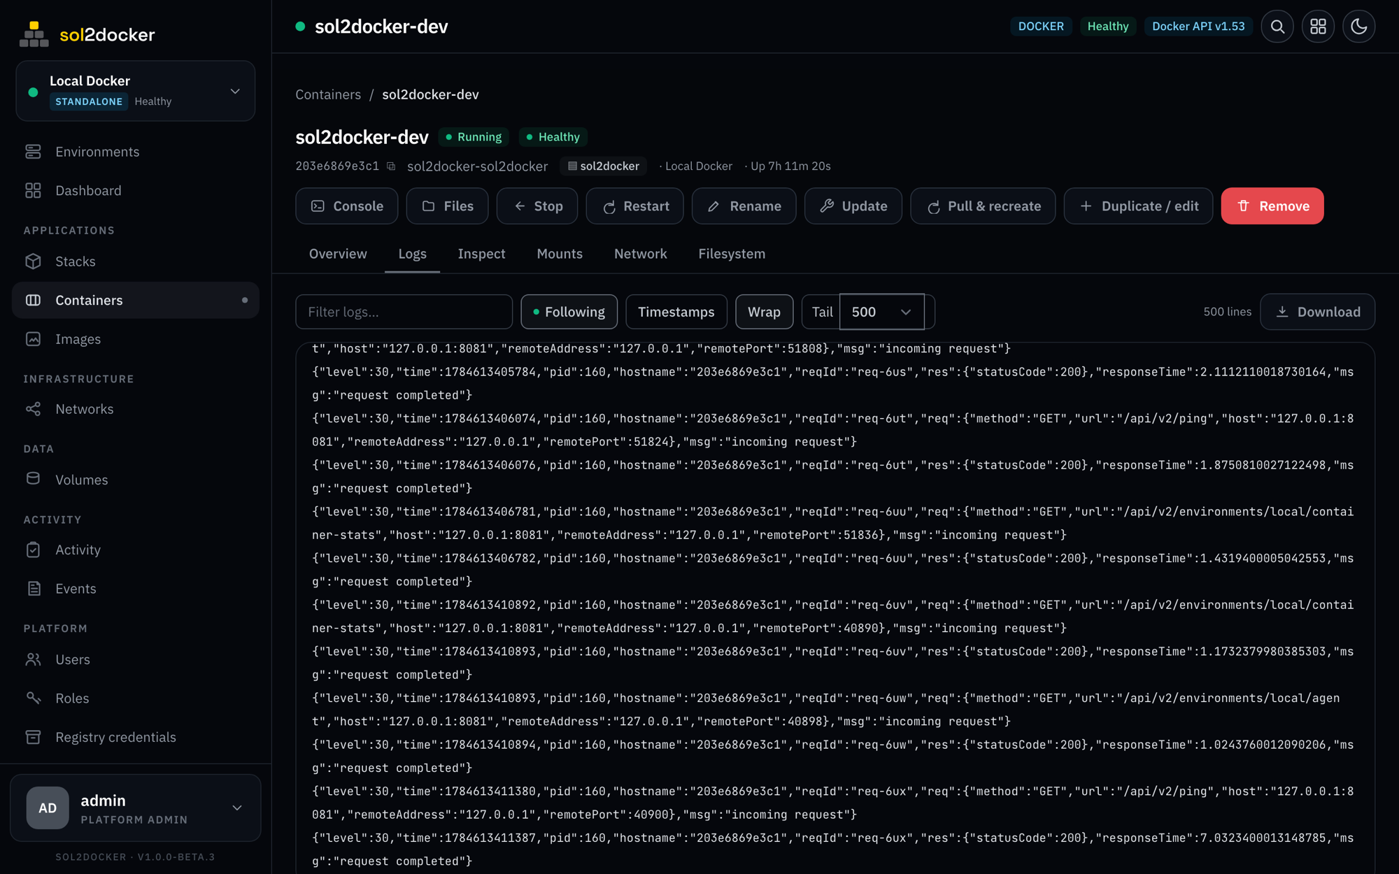Viewport: 1399px width, 874px height.
Task: Open Registry credentials page
Action: tap(136, 737)
